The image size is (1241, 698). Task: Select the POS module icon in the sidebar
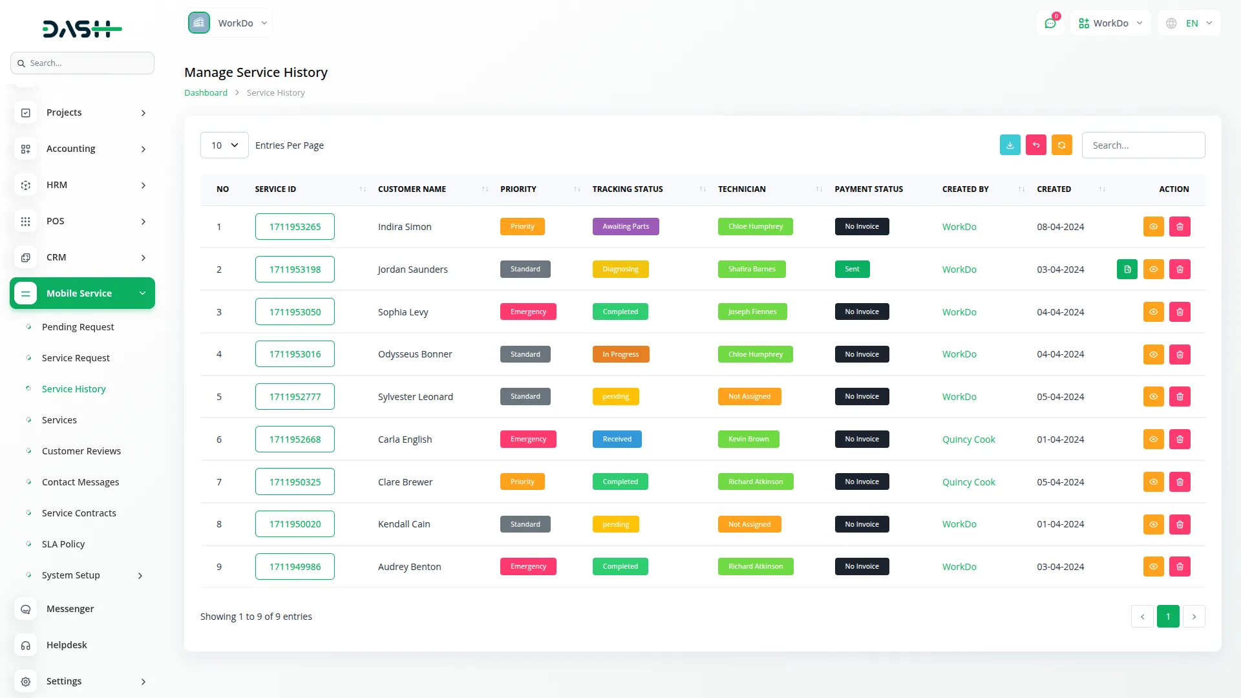(25, 221)
